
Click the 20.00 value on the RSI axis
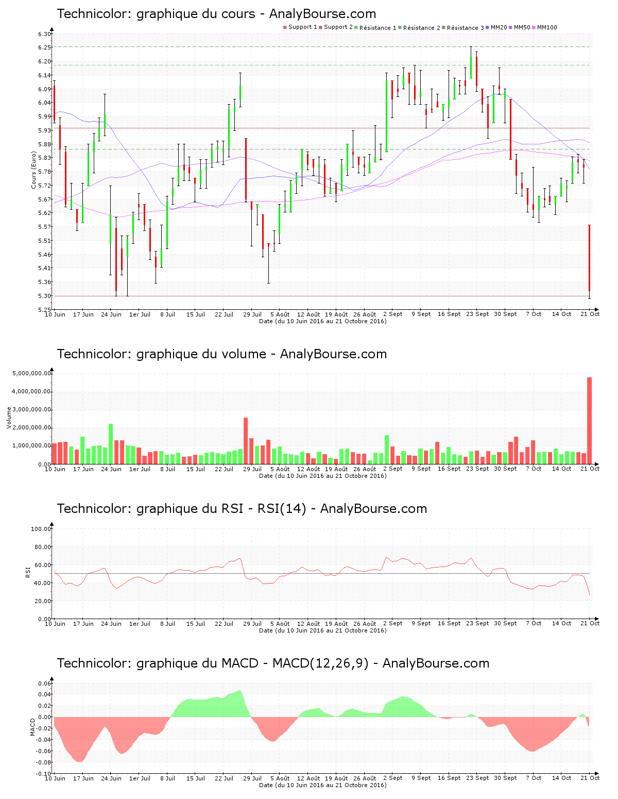point(43,601)
